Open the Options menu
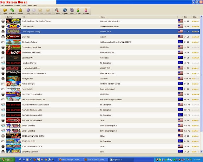The height and width of the screenshot is (162, 203). click(x=17, y=6)
